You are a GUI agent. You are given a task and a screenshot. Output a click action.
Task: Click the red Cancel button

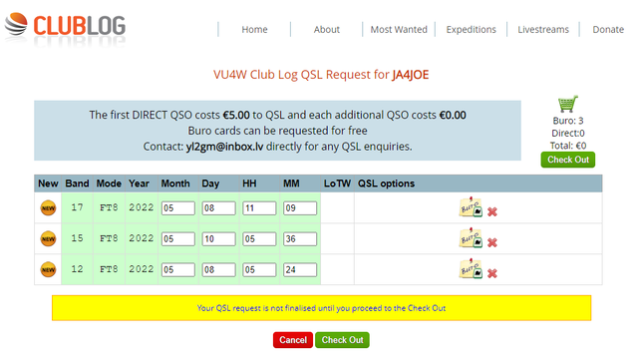[x=293, y=340]
